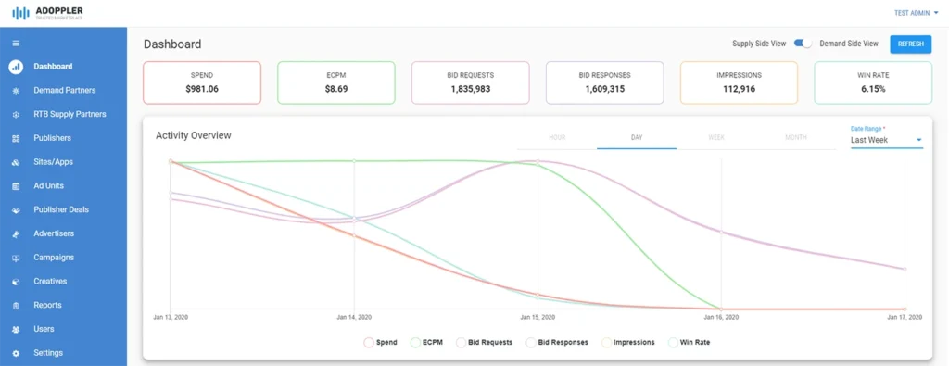Select Sites/Apps sidebar icon
Screen dimensions: 949x366
[16, 162]
